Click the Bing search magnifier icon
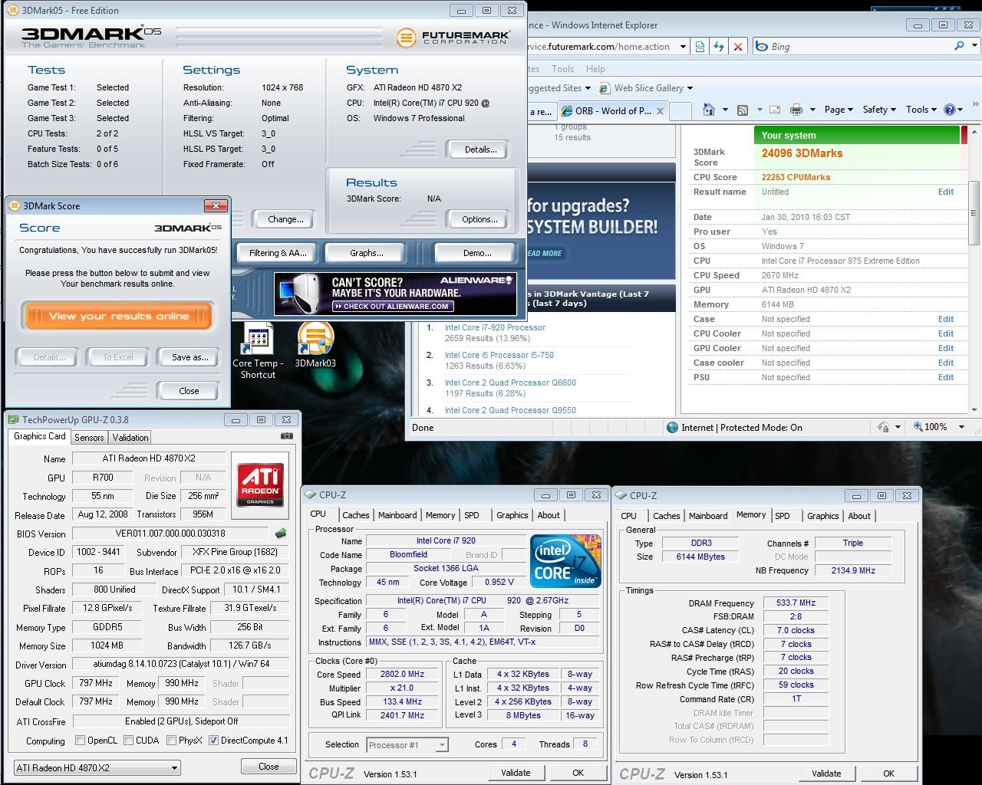982x785 pixels. click(959, 46)
